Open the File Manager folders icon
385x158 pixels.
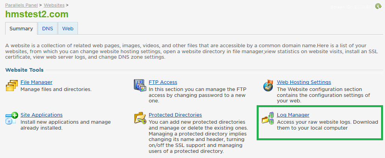[x=11, y=86]
